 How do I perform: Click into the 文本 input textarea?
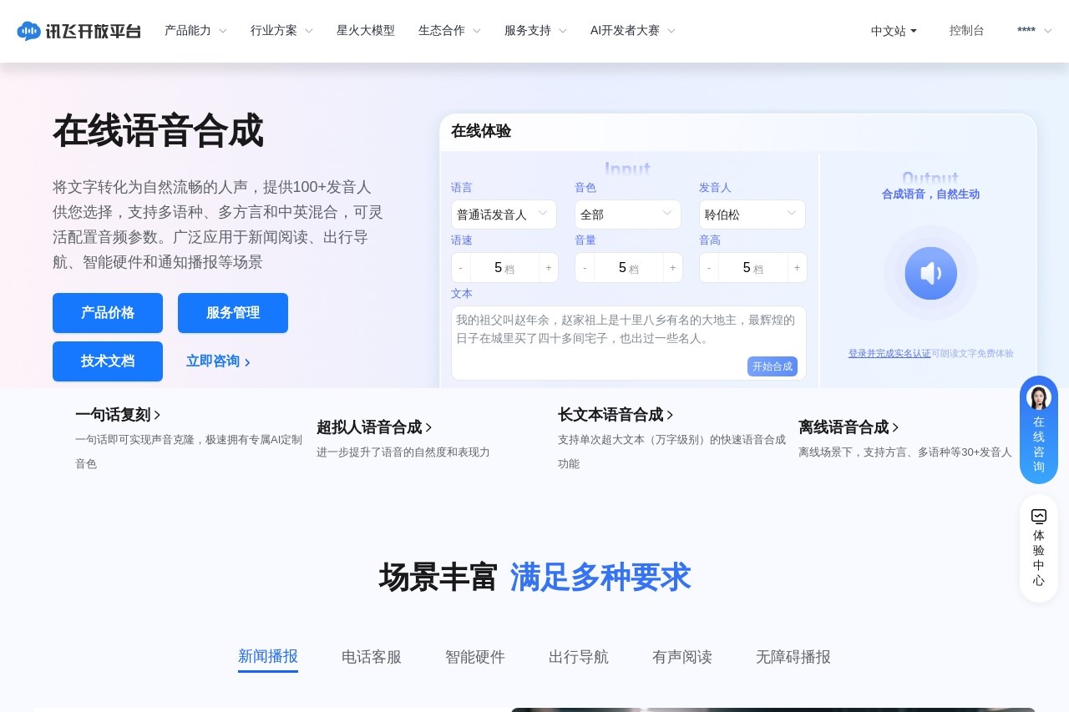tap(629, 343)
